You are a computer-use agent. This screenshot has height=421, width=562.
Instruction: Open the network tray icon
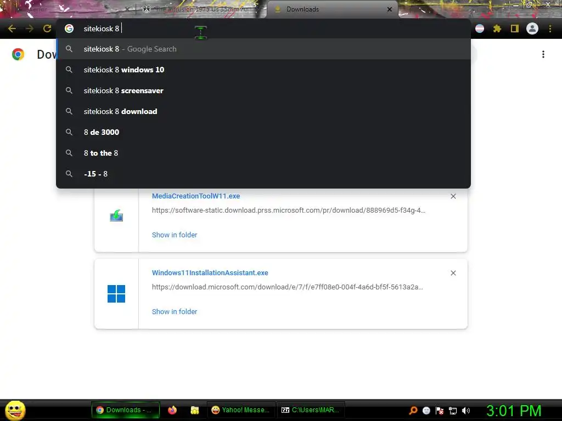(453, 411)
